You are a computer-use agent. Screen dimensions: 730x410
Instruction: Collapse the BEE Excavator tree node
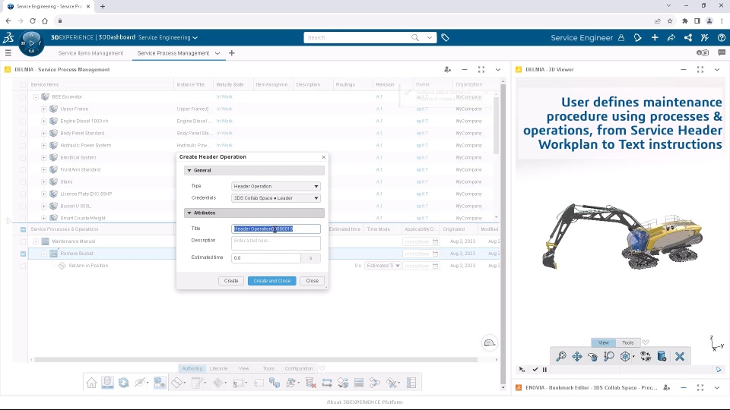[x=36, y=96]
